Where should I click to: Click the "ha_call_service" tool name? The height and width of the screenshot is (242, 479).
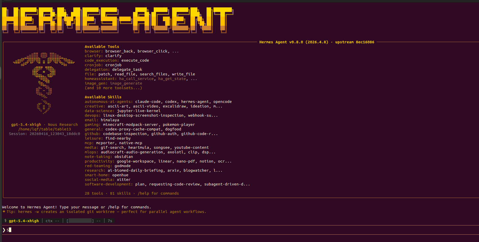pyautogui.click(x=136, y=79)
